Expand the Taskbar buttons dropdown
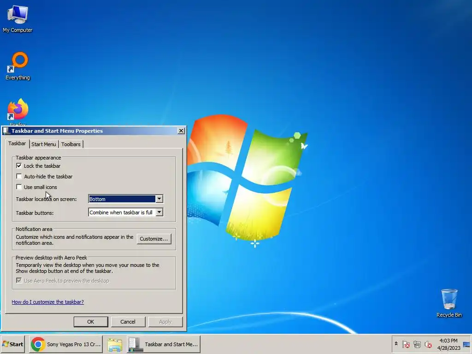 pyautogui.click(x=159, y=212)
